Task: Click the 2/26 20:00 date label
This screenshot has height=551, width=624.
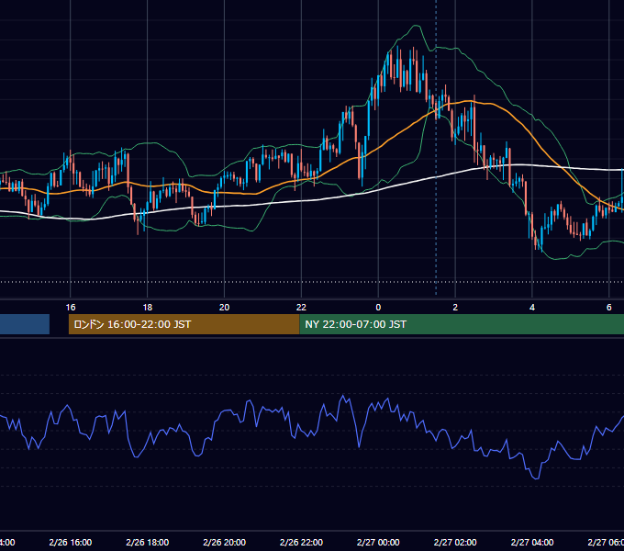Action: 225,542
